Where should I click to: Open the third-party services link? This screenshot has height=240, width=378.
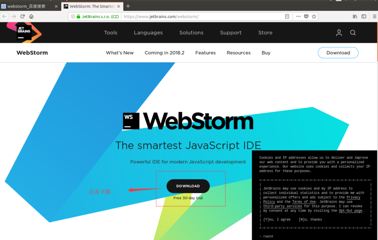click(283, 206)
